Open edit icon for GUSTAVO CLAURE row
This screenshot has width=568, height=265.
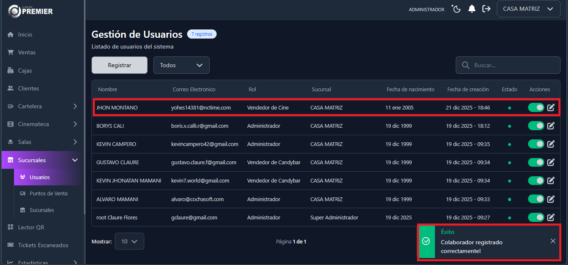(551, 162)
